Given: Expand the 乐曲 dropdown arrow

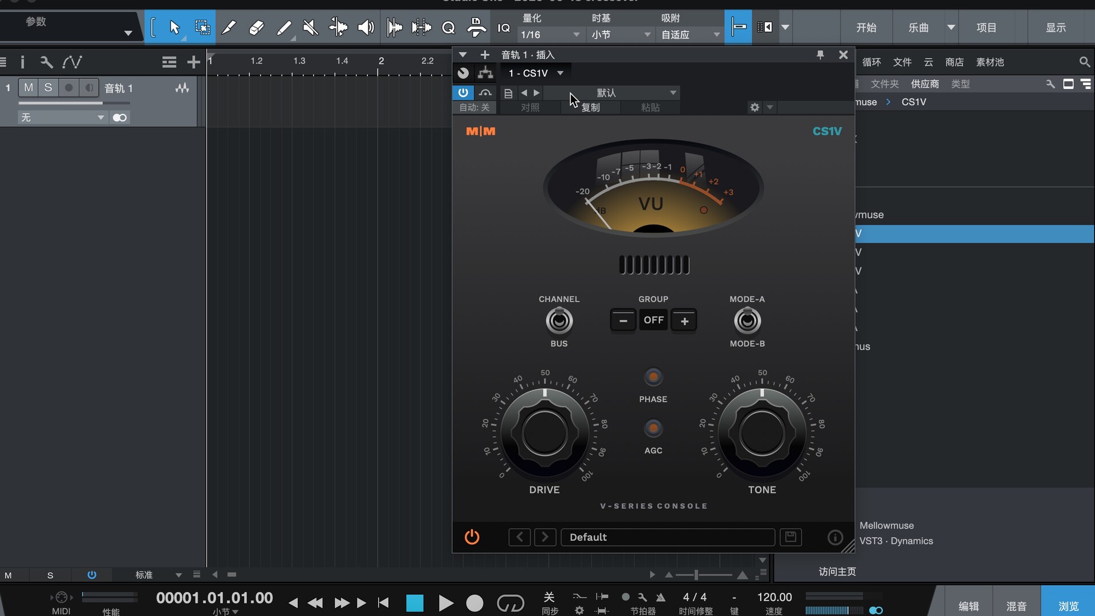Looking at the screenshot, I should [x=951, y=27].
